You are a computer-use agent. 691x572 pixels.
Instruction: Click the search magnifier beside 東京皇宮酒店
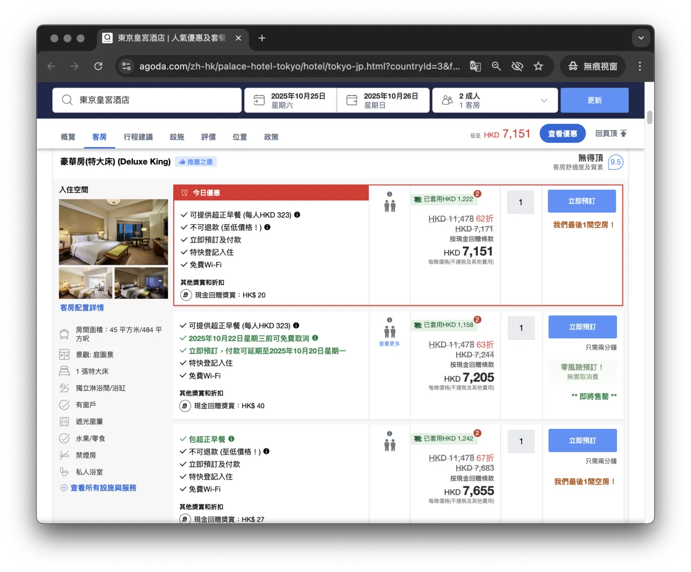[67, 100]
